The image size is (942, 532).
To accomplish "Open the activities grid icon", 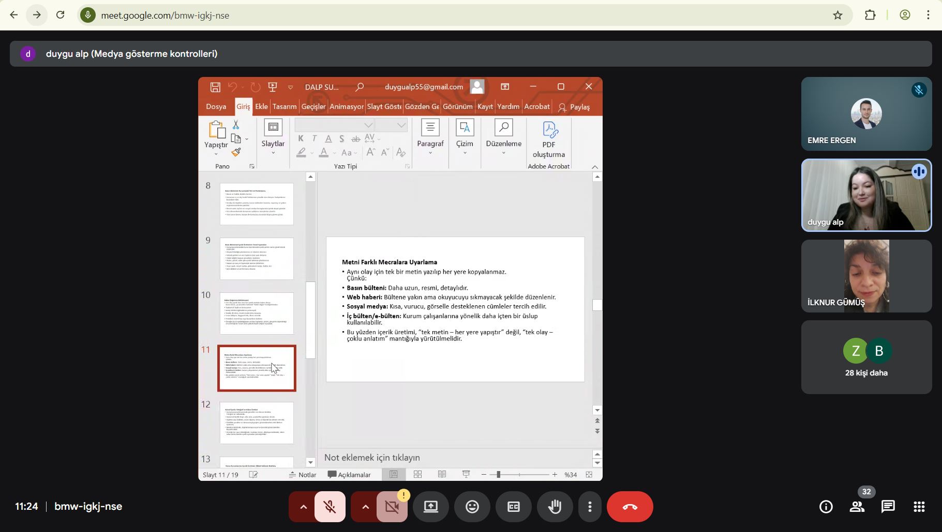I will [x=919, y=507].
